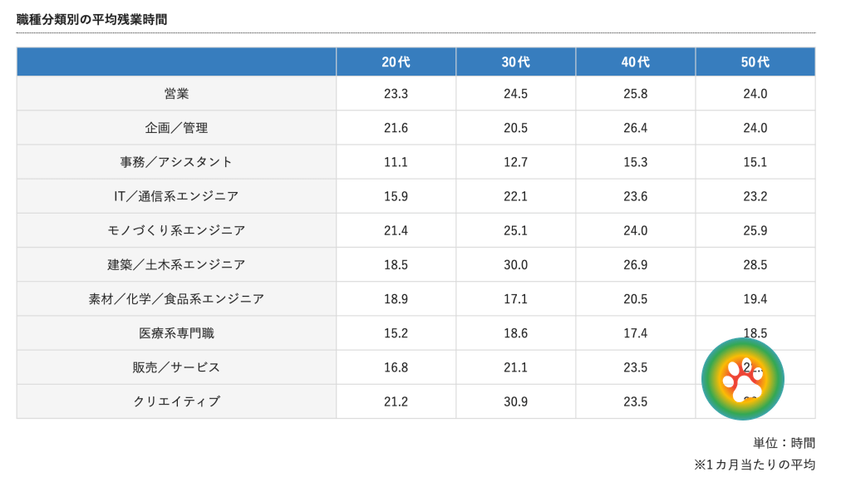
Task: Click the 11.1 cell for 事務／アシスタント
Action: [396, 162]
